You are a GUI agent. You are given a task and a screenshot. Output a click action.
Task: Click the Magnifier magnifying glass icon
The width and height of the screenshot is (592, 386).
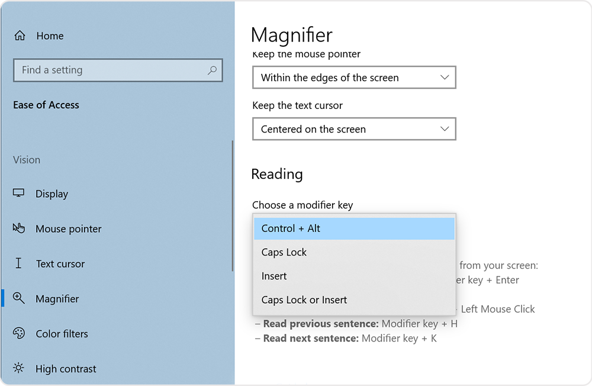[x=20, y=298]
